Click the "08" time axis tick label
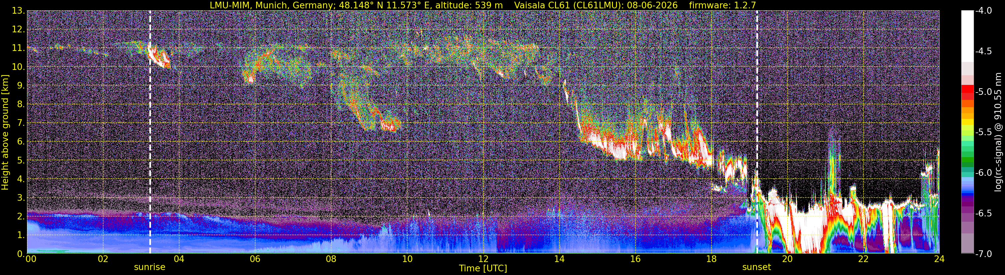 [x=331, y=259]
